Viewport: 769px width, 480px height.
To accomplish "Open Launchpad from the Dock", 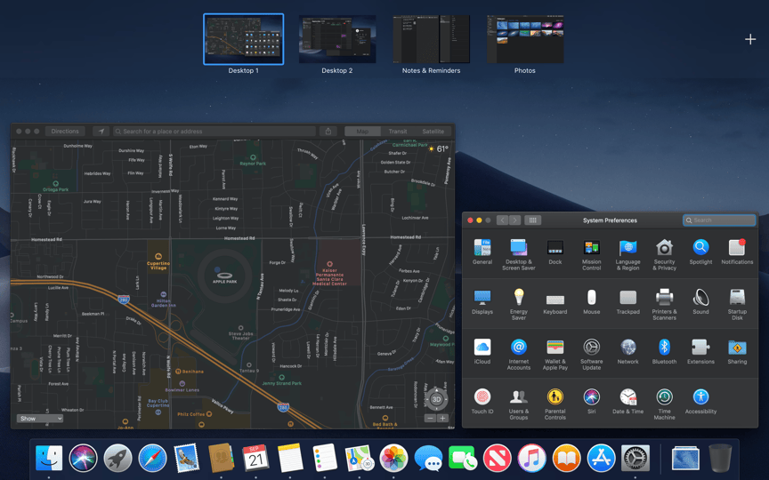I will tap(117, 458).
